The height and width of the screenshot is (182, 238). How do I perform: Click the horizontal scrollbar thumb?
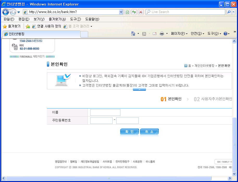[x=108, y=178]
